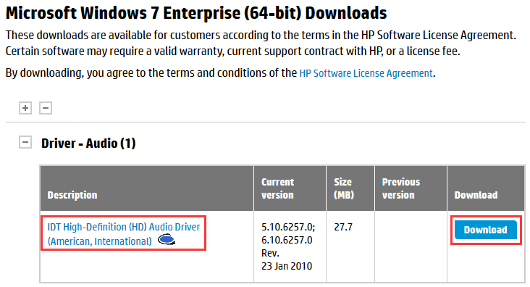The height and width of the screenshot is (287, 530).
Task: Select the Driver - Audio (1) heading
Action: tap(88, 143)
